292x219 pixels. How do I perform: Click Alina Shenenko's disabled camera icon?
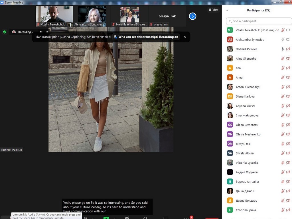288,58
